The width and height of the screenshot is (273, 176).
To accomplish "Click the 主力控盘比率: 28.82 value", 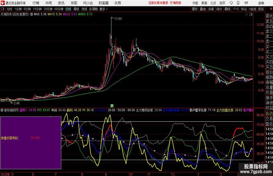I will point(229,110).
